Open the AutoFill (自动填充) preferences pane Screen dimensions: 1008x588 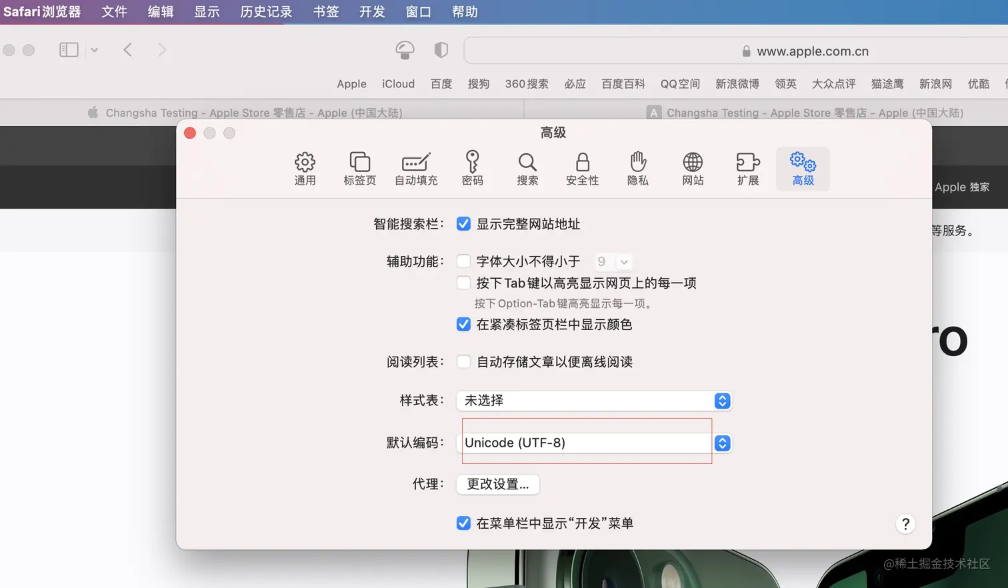416,169
